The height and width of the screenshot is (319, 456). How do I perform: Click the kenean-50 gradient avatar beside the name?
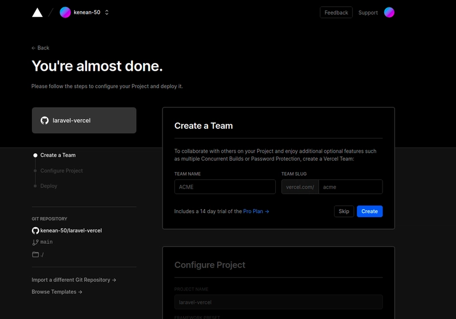click(x=65, y=13)
